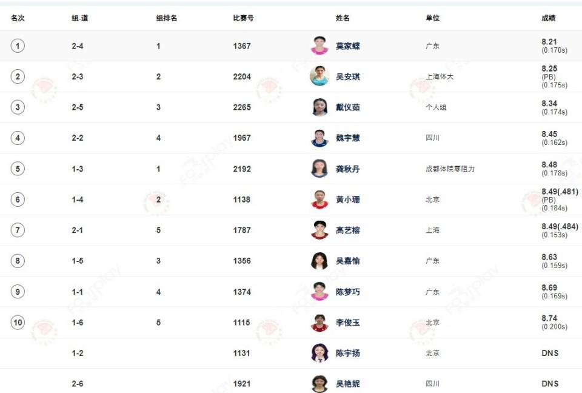
Task: Click the rank 10 circle badge
Action: point(18,323)
